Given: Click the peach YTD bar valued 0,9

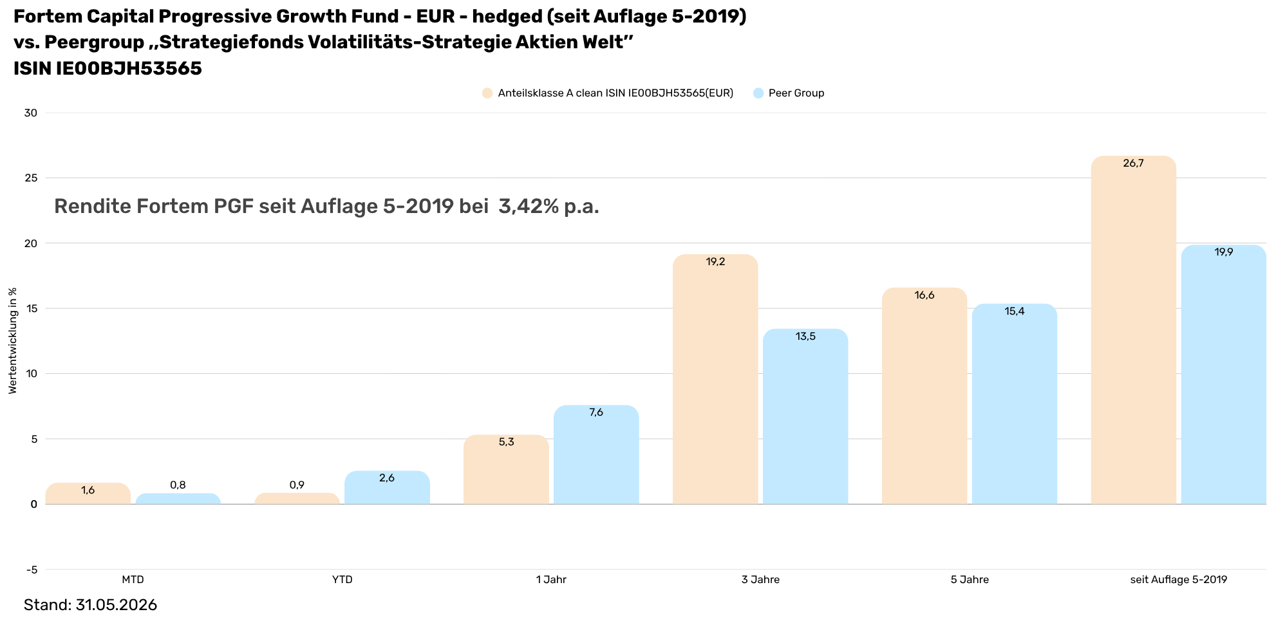Looking at the screenshot, I should (x=297, y=498).
